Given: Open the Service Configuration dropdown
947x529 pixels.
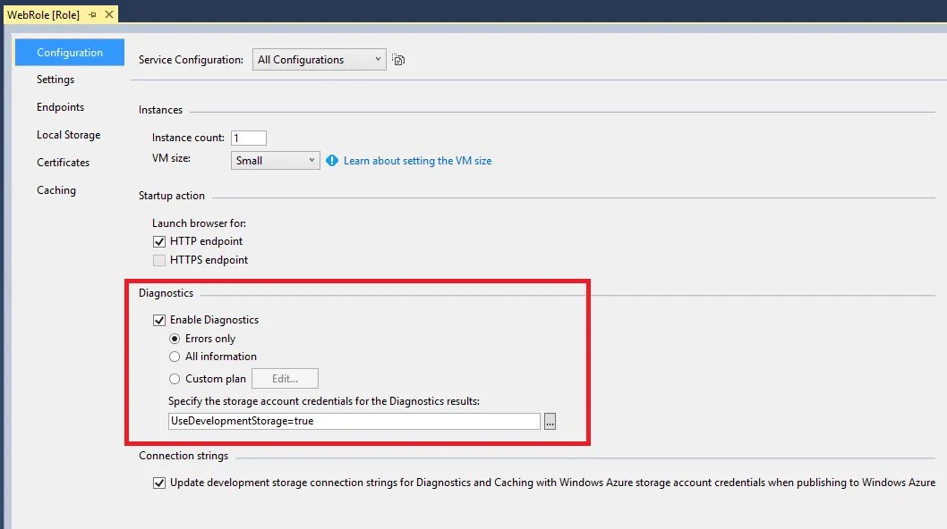Looking at the screenshot, I should 319,59.
